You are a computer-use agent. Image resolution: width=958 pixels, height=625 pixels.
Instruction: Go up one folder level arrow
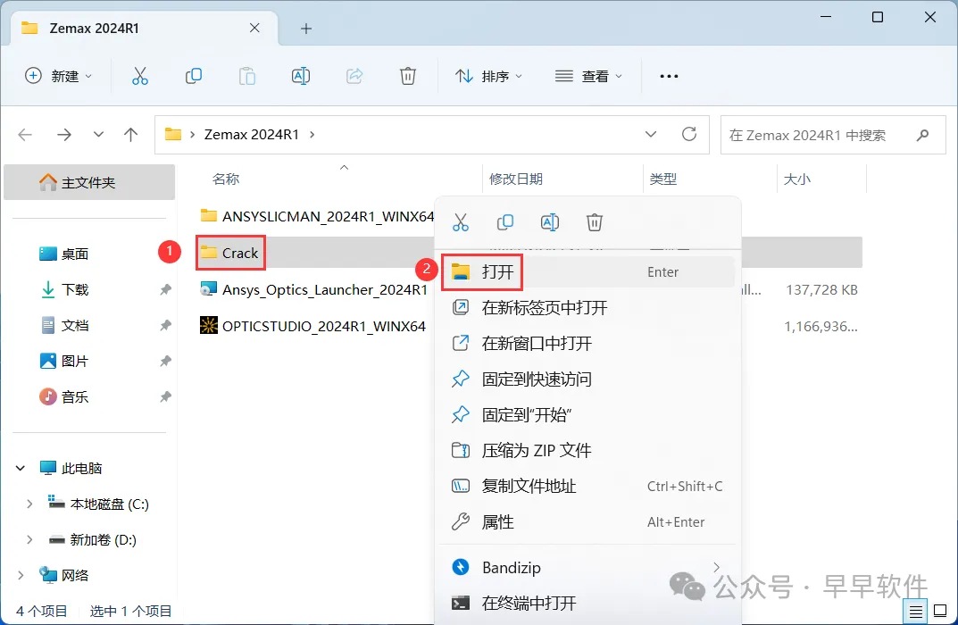130,135
